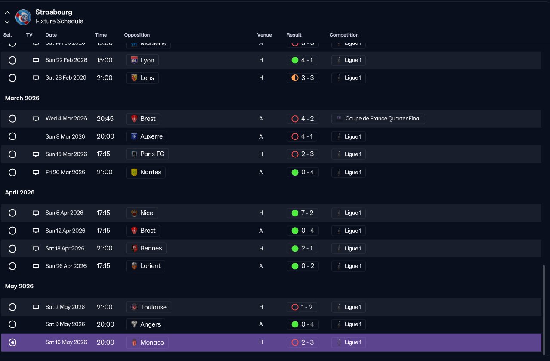Click the Monaco club badge icon
550x361 pixels.
[x=134, y=342]
